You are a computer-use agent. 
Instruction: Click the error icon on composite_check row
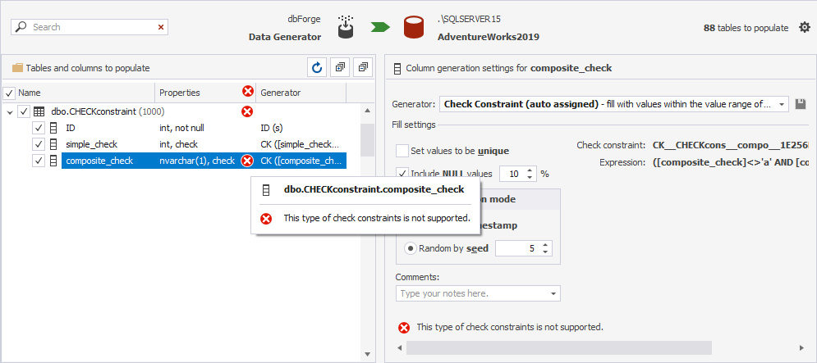tap(247, 161)
